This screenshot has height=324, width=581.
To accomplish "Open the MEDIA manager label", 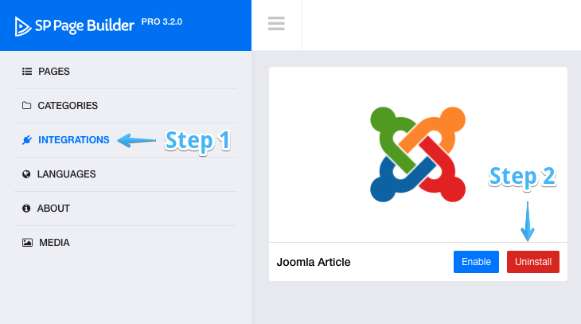I will point(54,243).
